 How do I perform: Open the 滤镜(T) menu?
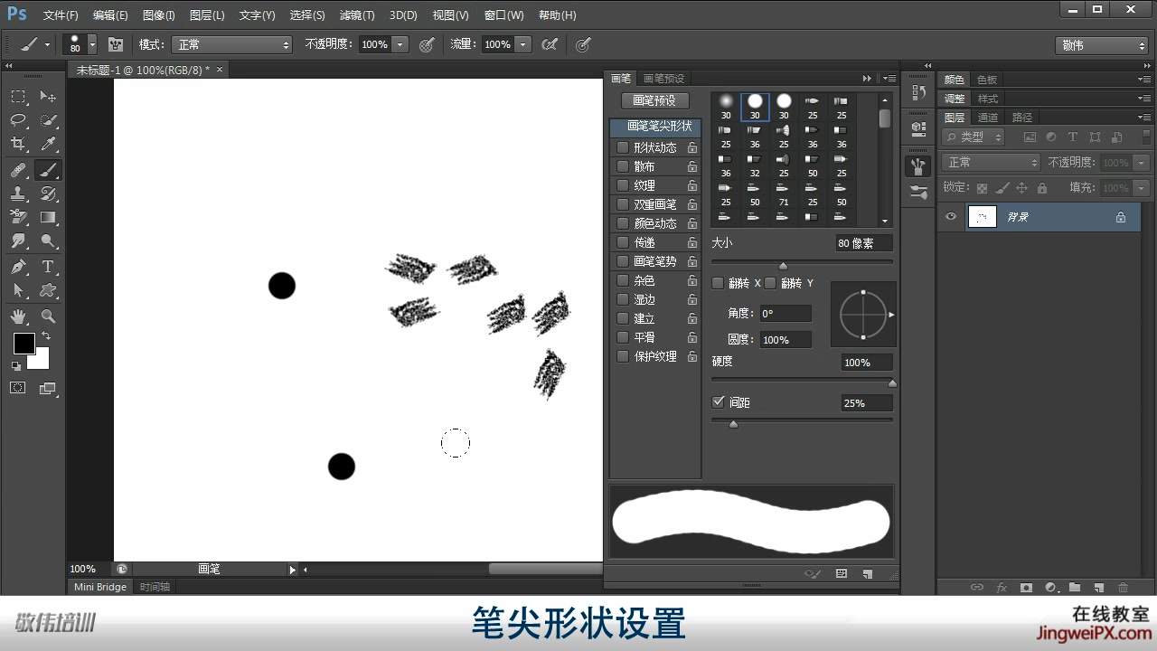(x=356, y=15)
